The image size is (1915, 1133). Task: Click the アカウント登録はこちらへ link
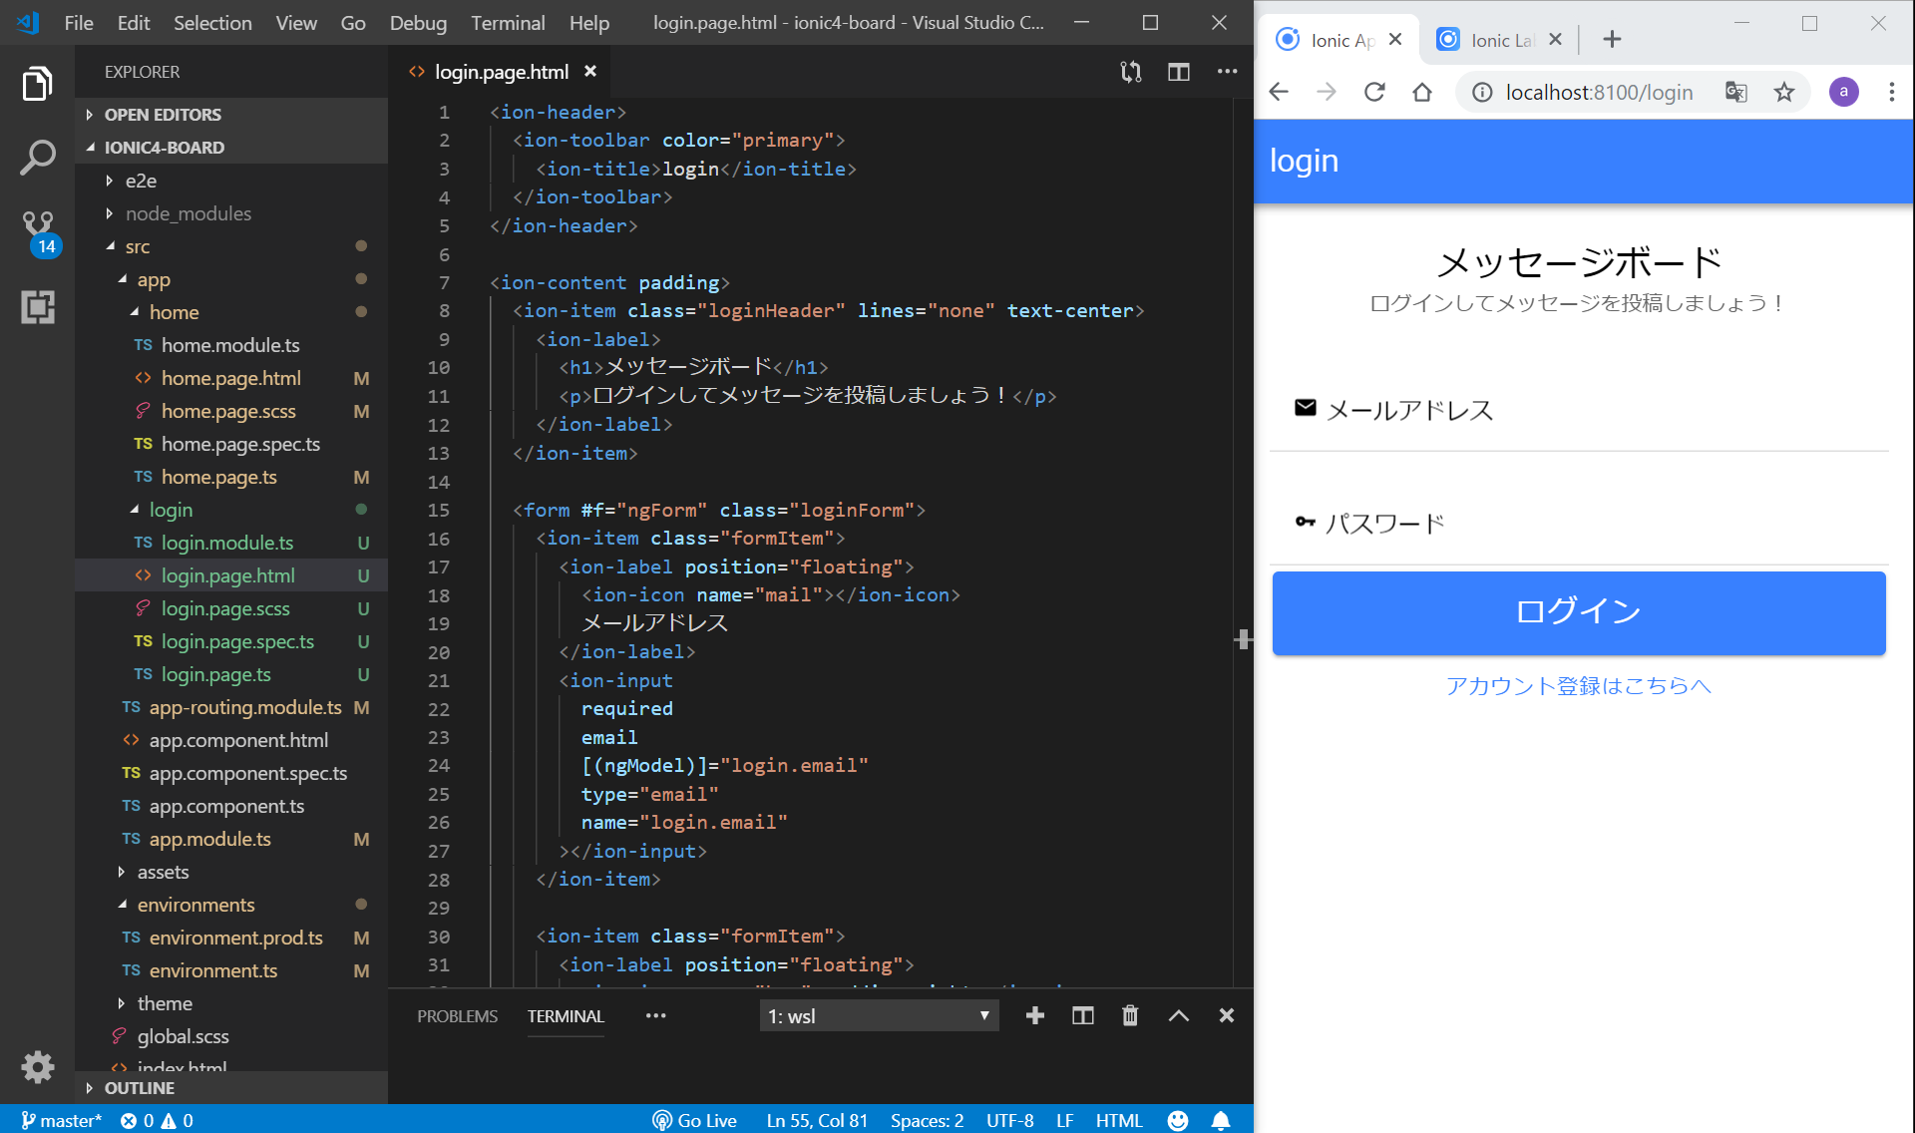pos(1578,685)
